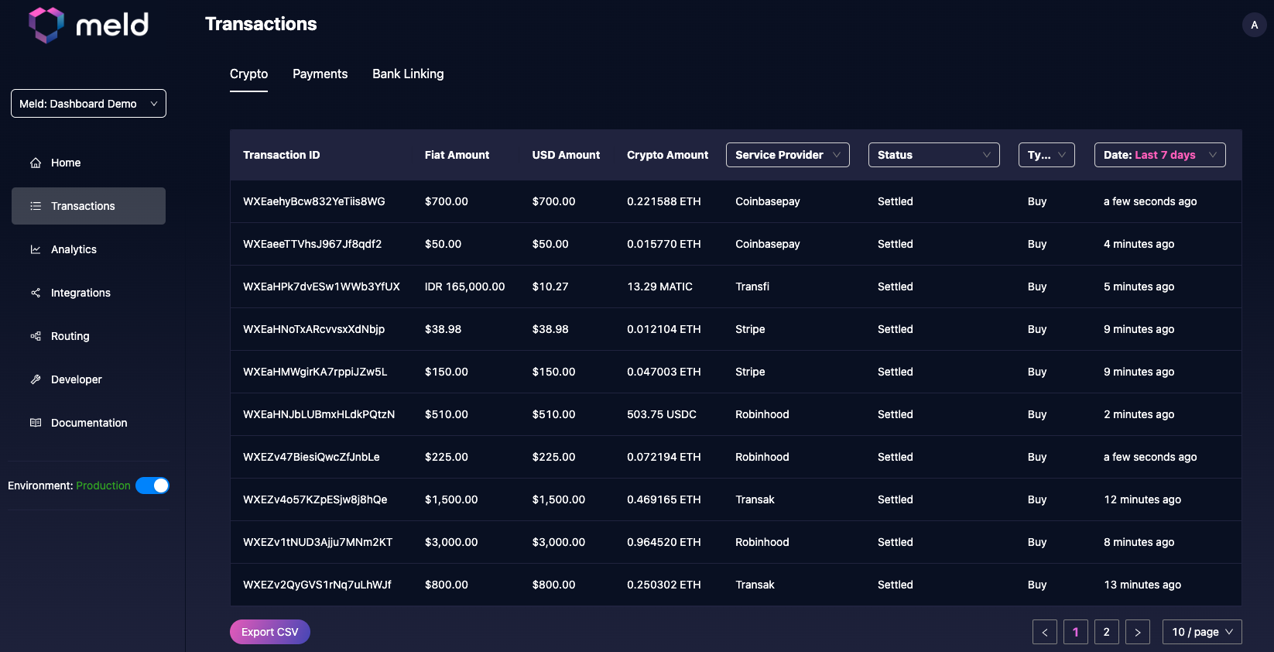Open the Date: Last 7 days dropdown
The image size is (1274, 652).
tap(1160, 155)
